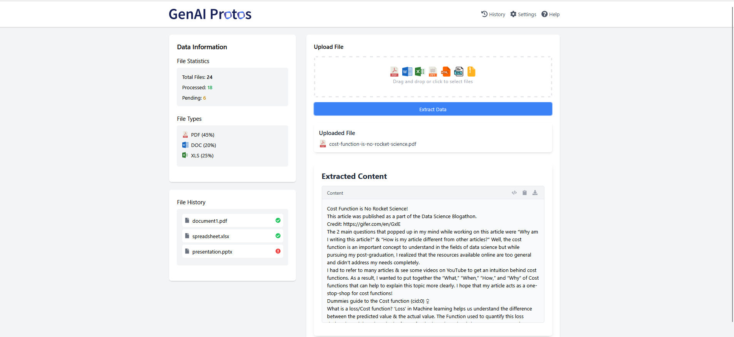The height and width of the screenshot is (337, 734).
Task: Click the file icon beside document1.pdf
Action: 187,220
